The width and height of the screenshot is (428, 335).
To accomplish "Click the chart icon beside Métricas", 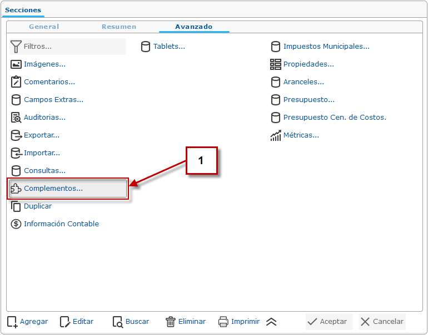I will click(x=275, y=135).
